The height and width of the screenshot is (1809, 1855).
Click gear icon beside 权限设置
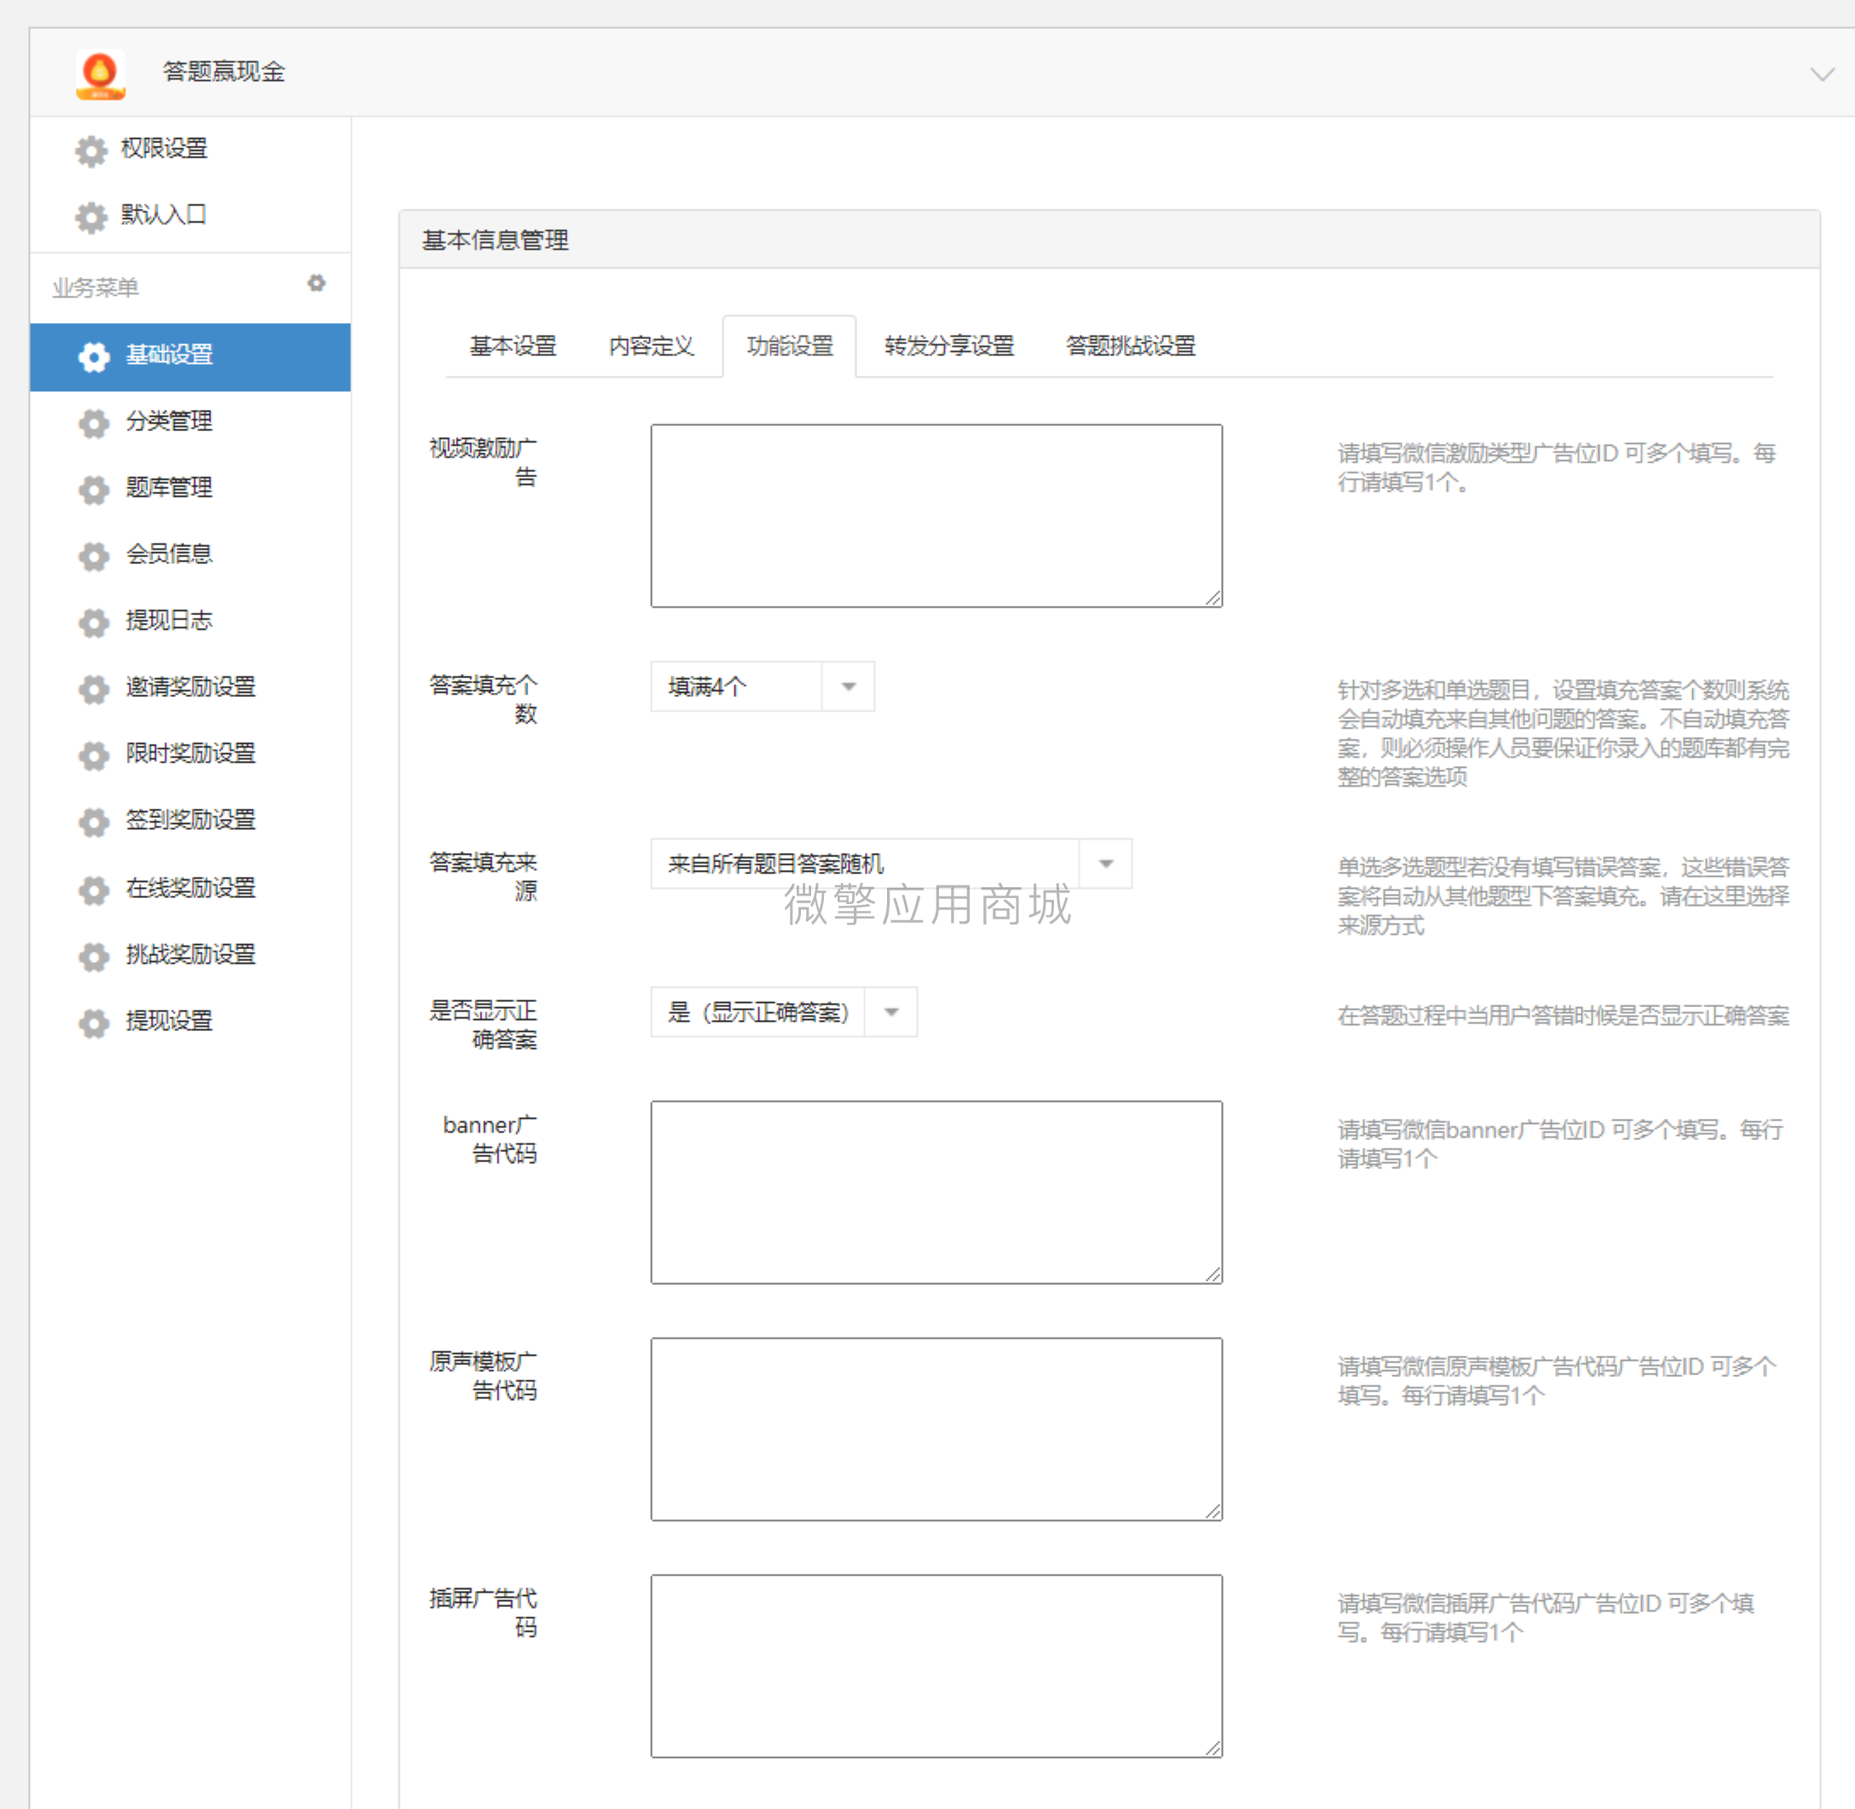(91, 150)
